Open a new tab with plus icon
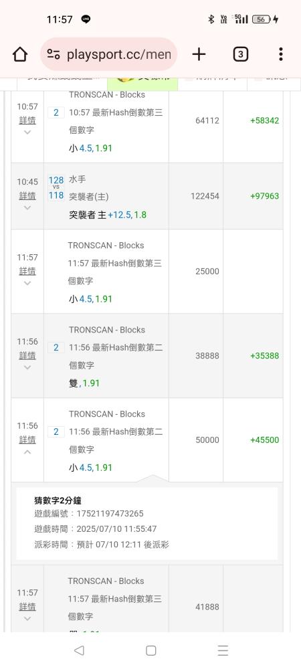The width and height of the screenshot is (301, 669). [199, 54]
